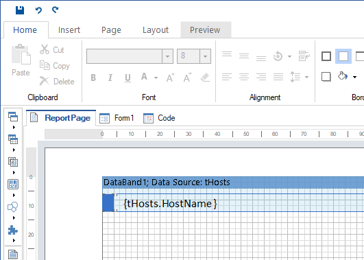Select the document icon below the toolbox
This screenshot has height=260, width=364.
pyautogui.click(x=13, y=255)
